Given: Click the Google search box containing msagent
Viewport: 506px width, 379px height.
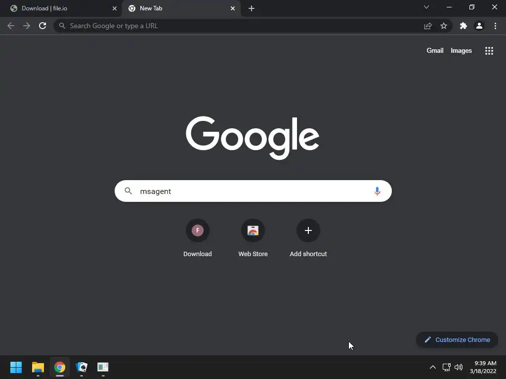Looking at the screenshot, I should point(253,191).
